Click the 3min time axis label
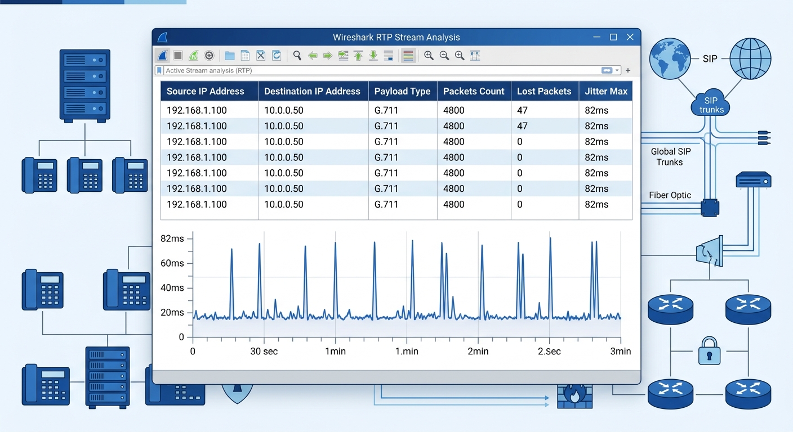This screenshot has height=432, width=793. point(620,351)
